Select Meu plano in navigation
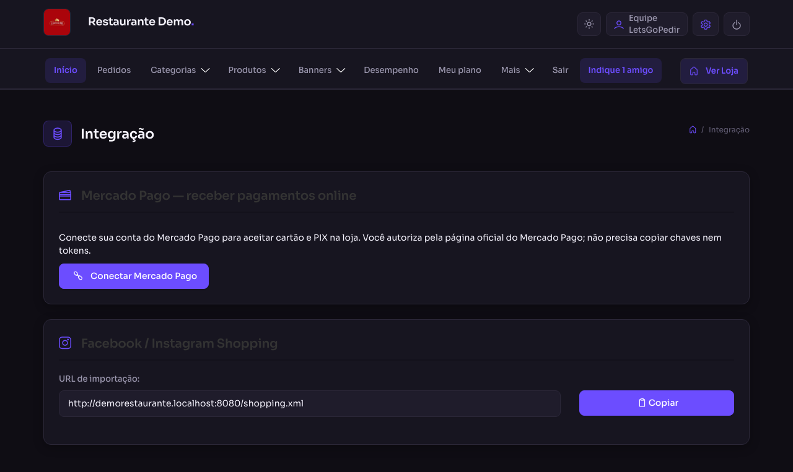Screen dimensions: 793x472 pyautogui.click(x=460, y=70)
